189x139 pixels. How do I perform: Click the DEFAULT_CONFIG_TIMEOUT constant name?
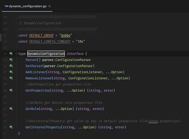(x=50, y=42)
